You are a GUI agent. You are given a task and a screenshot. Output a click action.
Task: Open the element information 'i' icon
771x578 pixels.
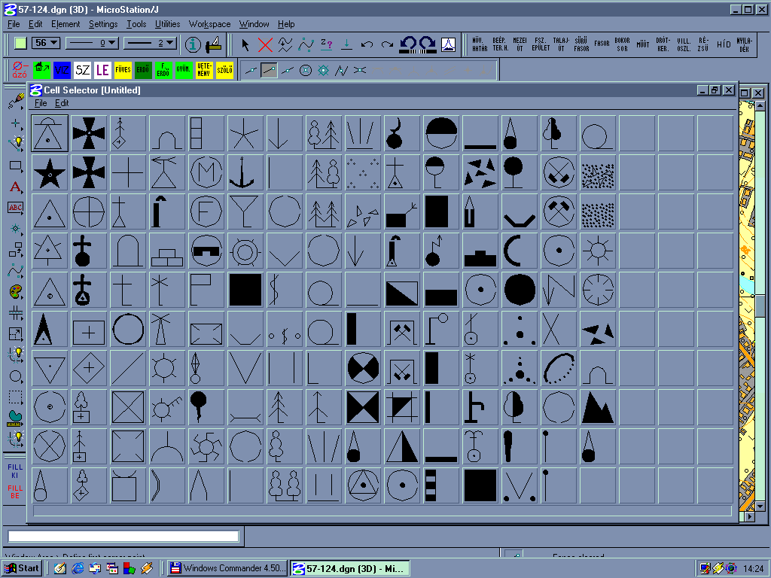(193, 44)
